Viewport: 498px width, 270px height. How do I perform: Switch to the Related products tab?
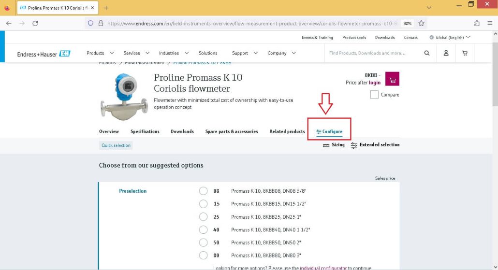point(287,131)
